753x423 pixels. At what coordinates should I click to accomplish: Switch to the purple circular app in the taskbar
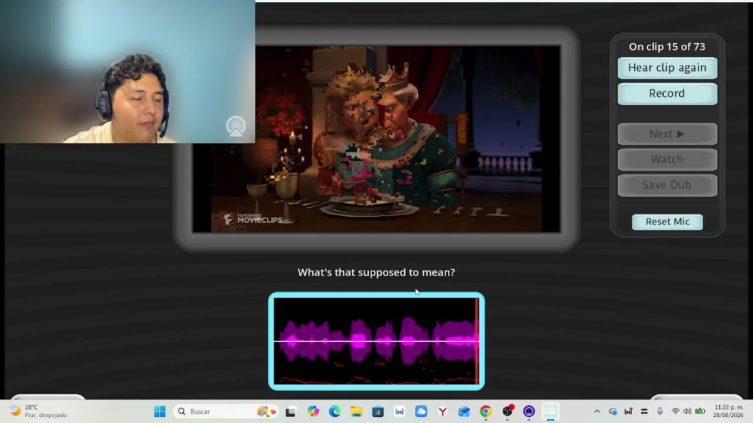click(529, 412)
